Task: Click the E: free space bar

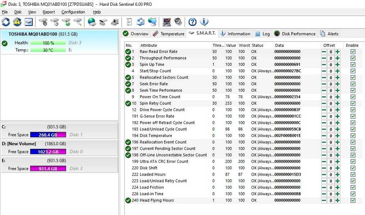Action: coord(48,169)
